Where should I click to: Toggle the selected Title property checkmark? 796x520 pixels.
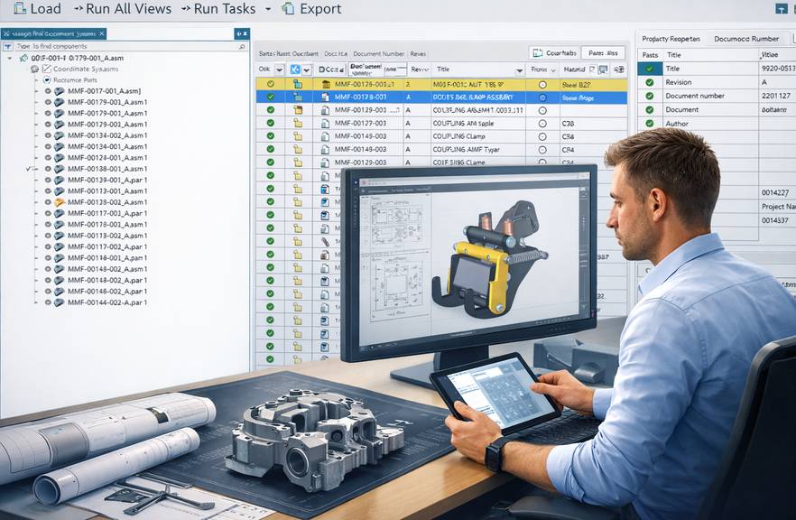648,70
